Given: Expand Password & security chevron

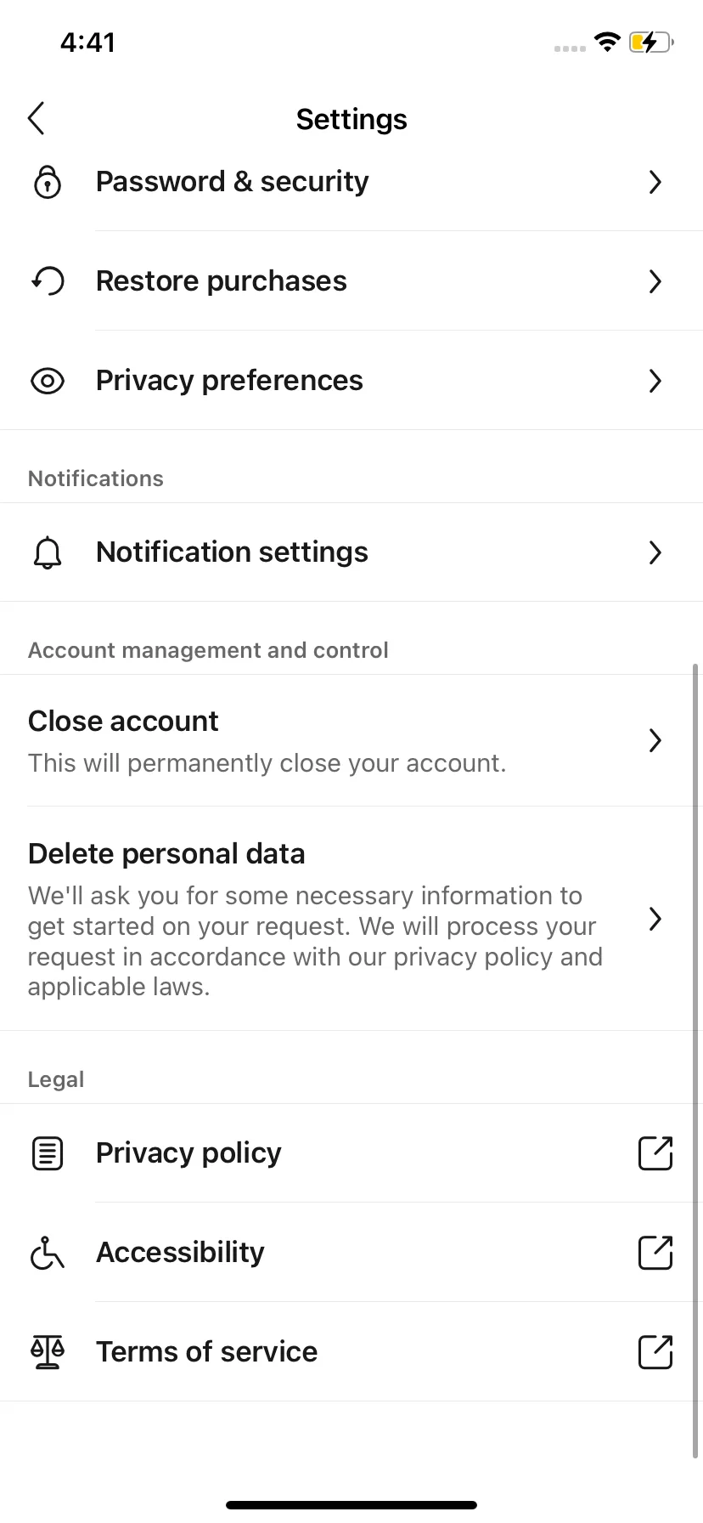Looking at the screenshot, I should [655, 182].
